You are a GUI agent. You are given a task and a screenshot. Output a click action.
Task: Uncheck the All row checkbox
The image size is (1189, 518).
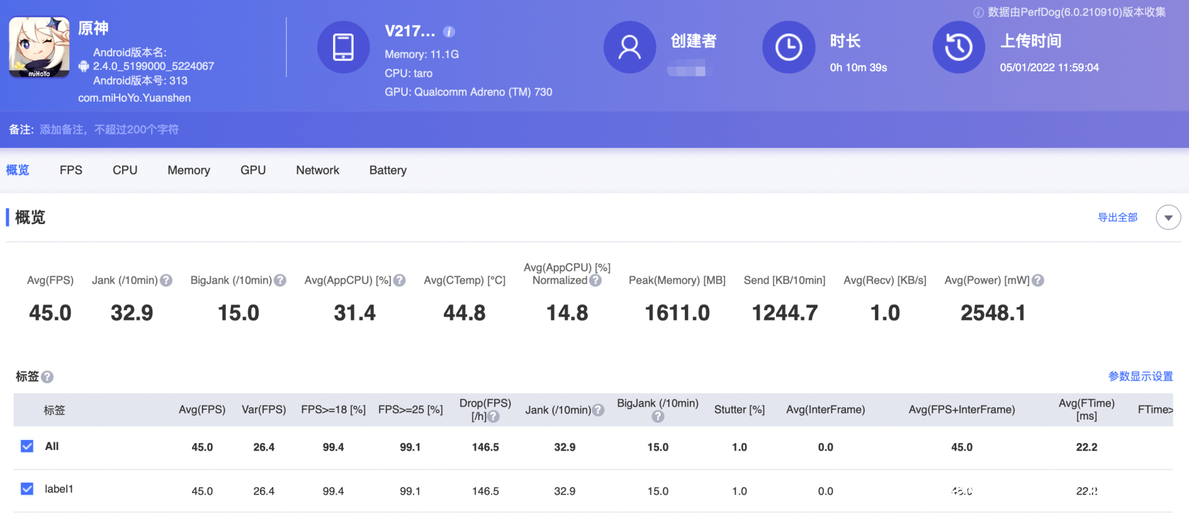27,446
